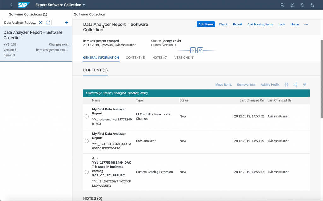Switch to the Versions (1) tab

[x=184, y=58]
